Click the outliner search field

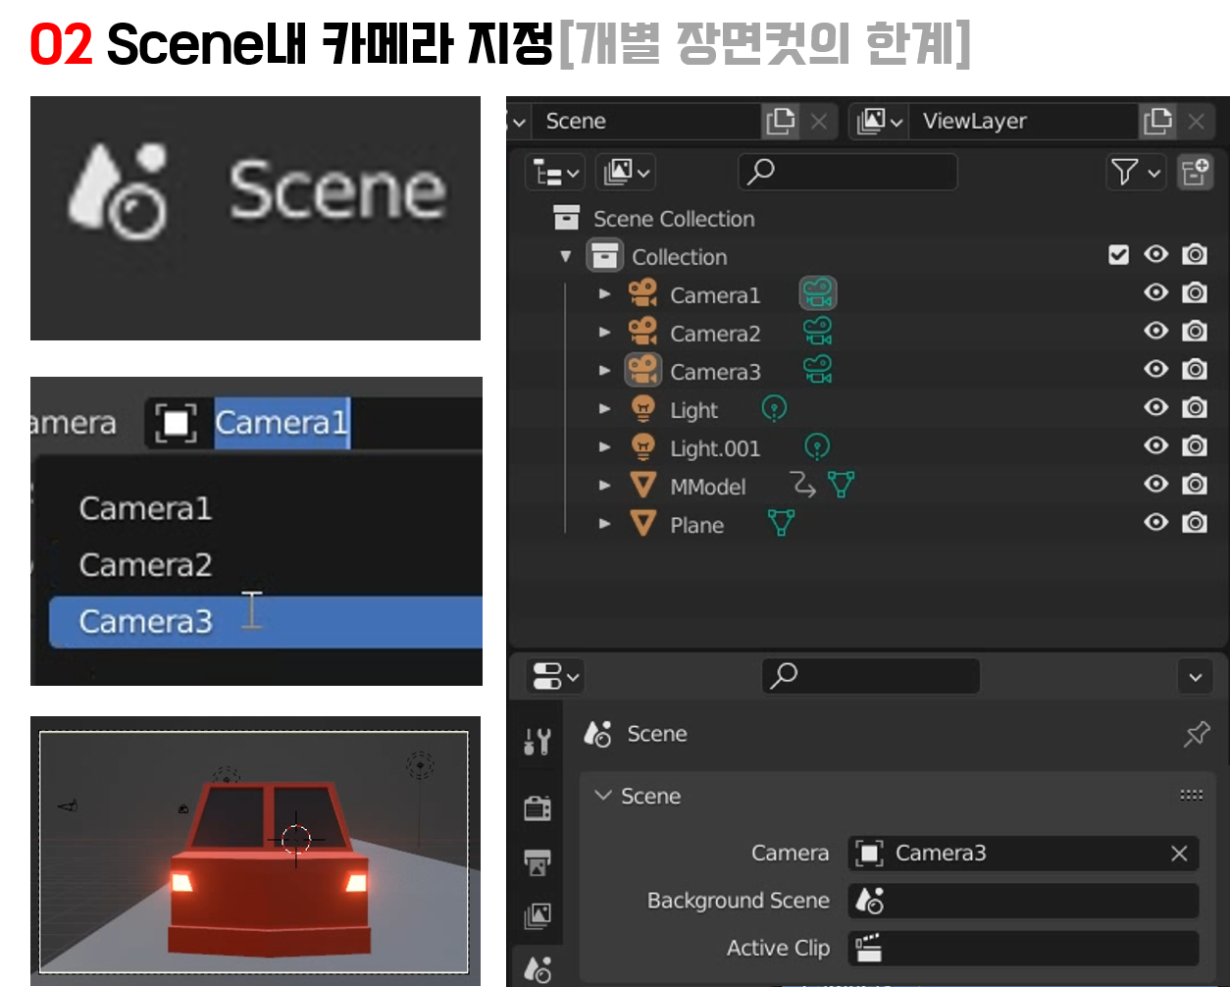pyautogui.click(x=847, y=173)
